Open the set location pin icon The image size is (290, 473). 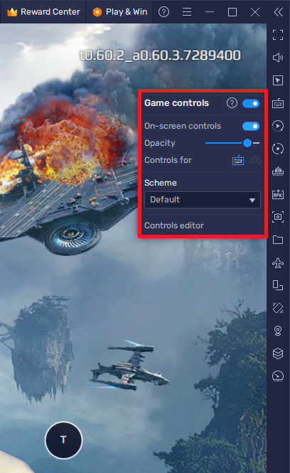click(278, 331)
